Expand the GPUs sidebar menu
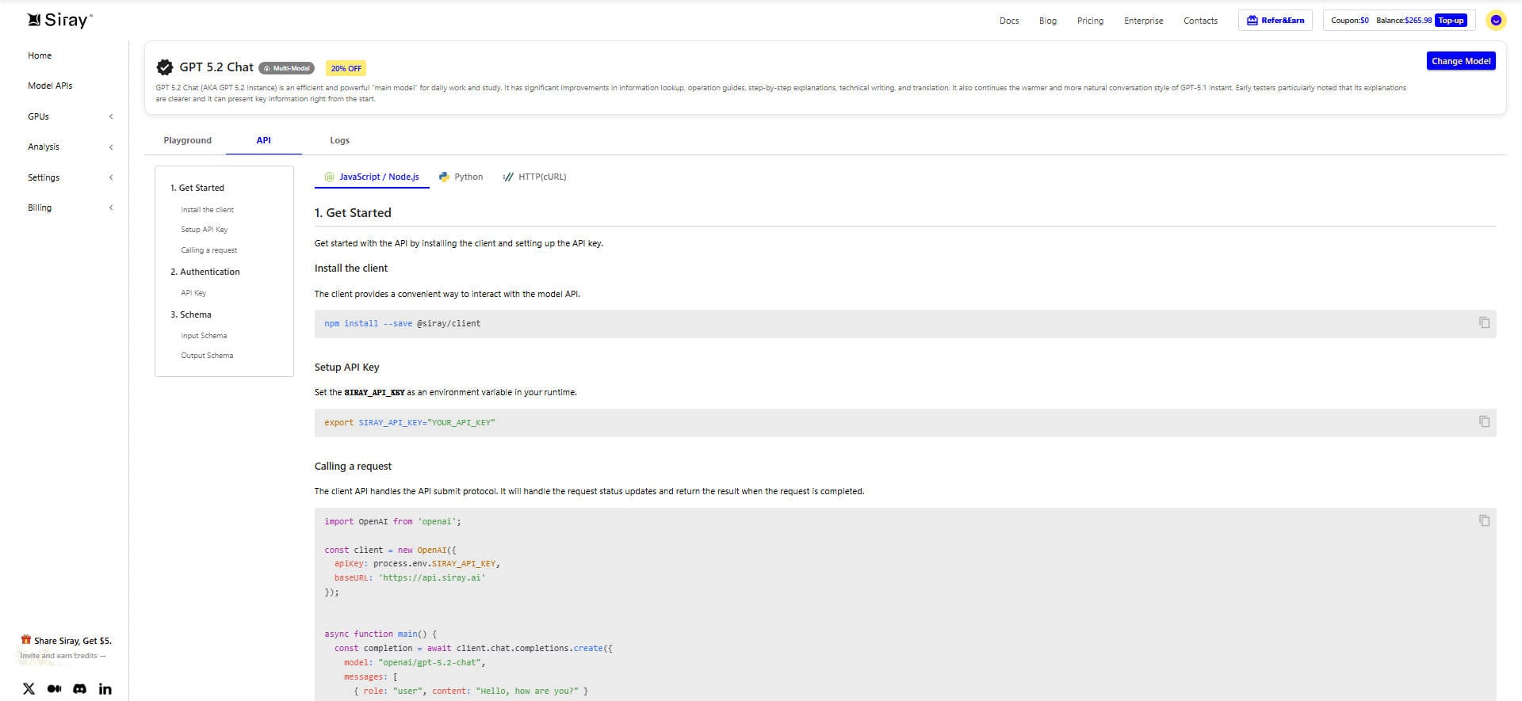1522x701 pixels. tap(70, 116)
